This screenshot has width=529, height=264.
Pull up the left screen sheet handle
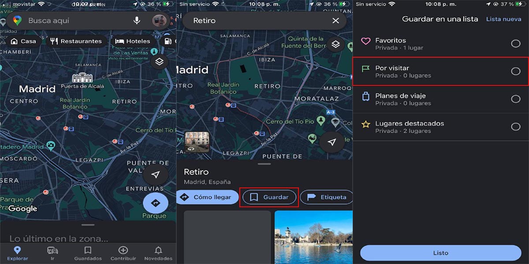(88, 225)
